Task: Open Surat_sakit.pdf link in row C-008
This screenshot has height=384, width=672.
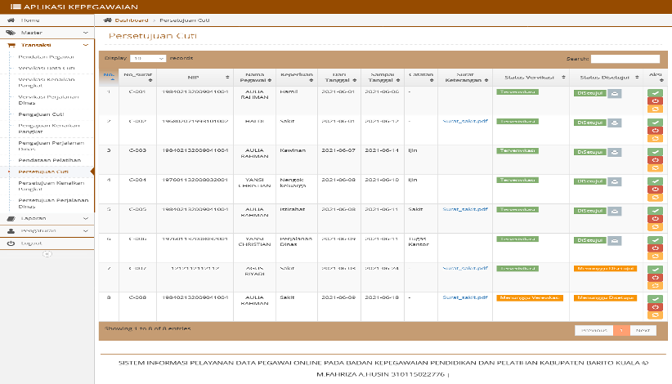Action: click(x=465, y=297)
